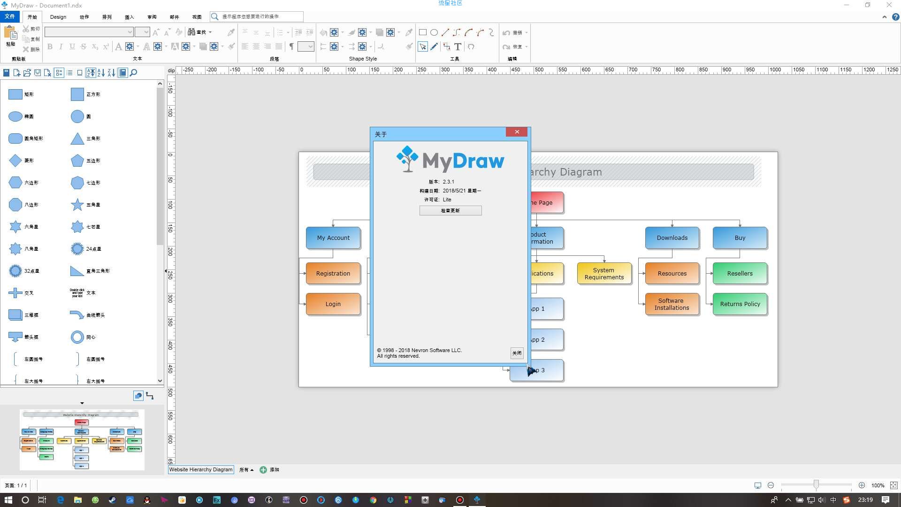901x507 pixels.
Task: Click the My Account shape on canvas
Action: [333, 238]
